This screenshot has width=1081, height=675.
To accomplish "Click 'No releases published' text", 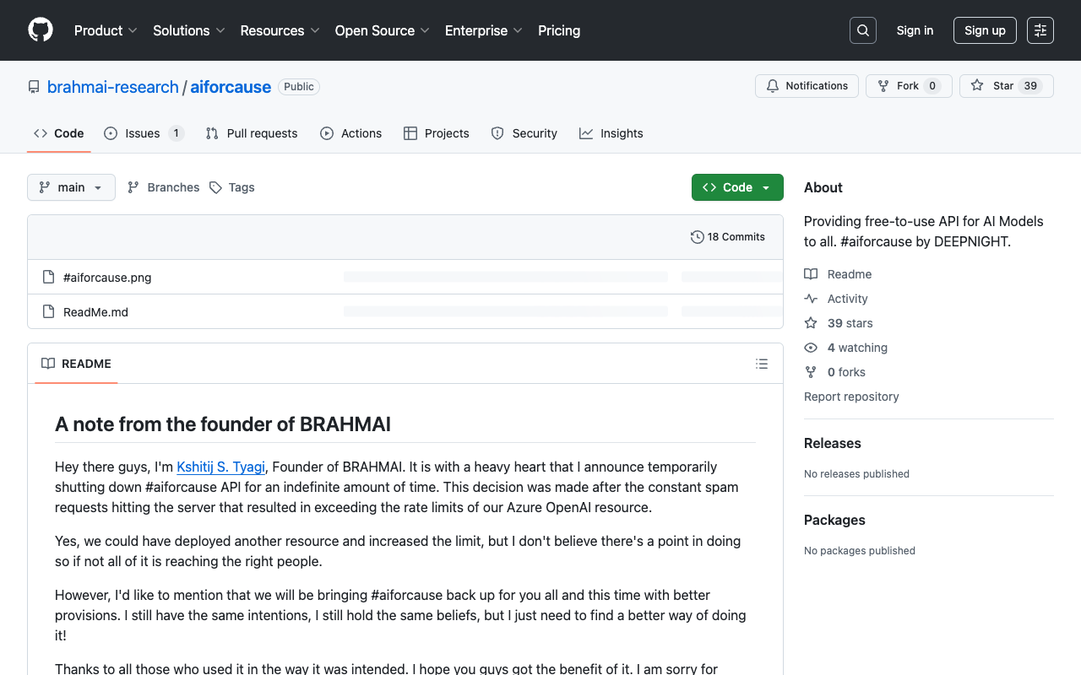I will tap(856, 474).
